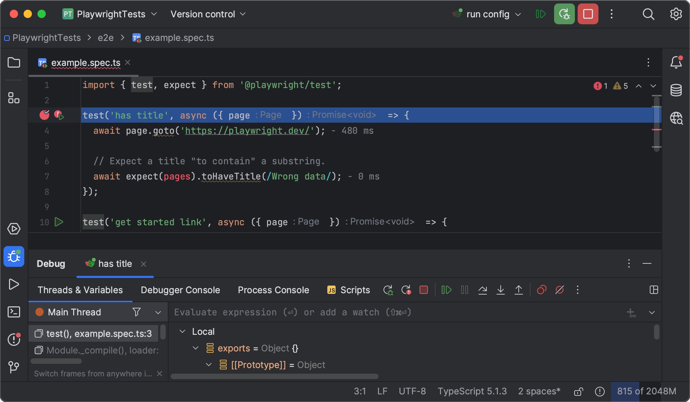The height and width of the screenshot is (402, 690).
Task: Click the Step Out icon in debug toolbar
Action: (519, 290)
